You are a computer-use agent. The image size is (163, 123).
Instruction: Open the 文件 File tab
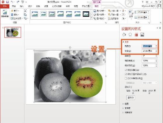(5, 6)
